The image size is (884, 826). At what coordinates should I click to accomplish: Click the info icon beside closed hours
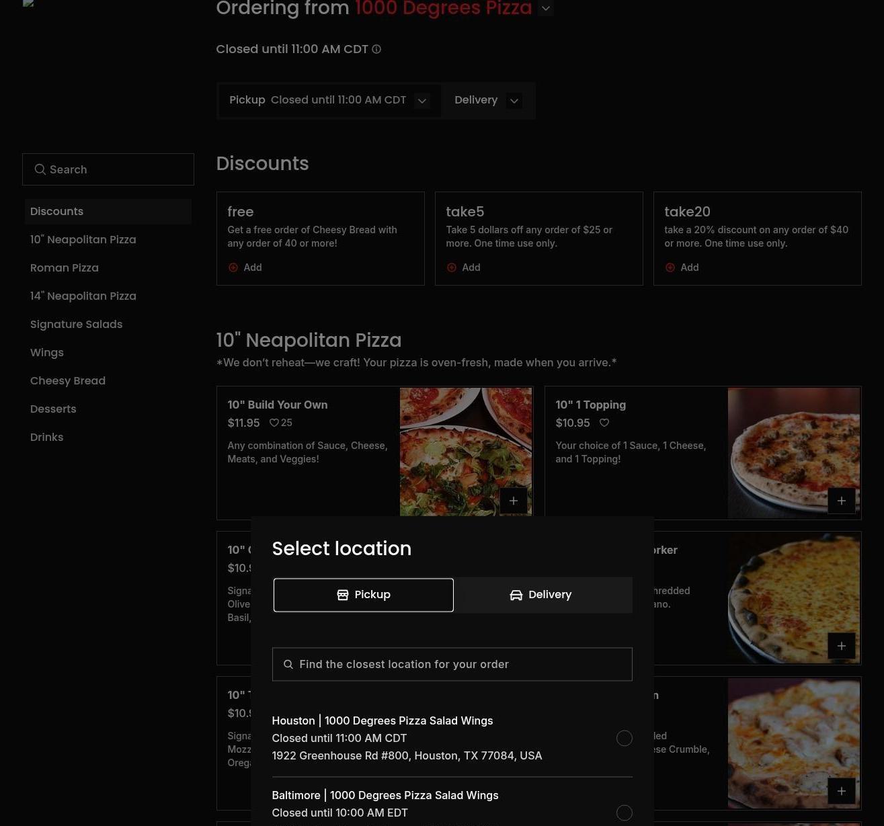[x=376, y=49]
